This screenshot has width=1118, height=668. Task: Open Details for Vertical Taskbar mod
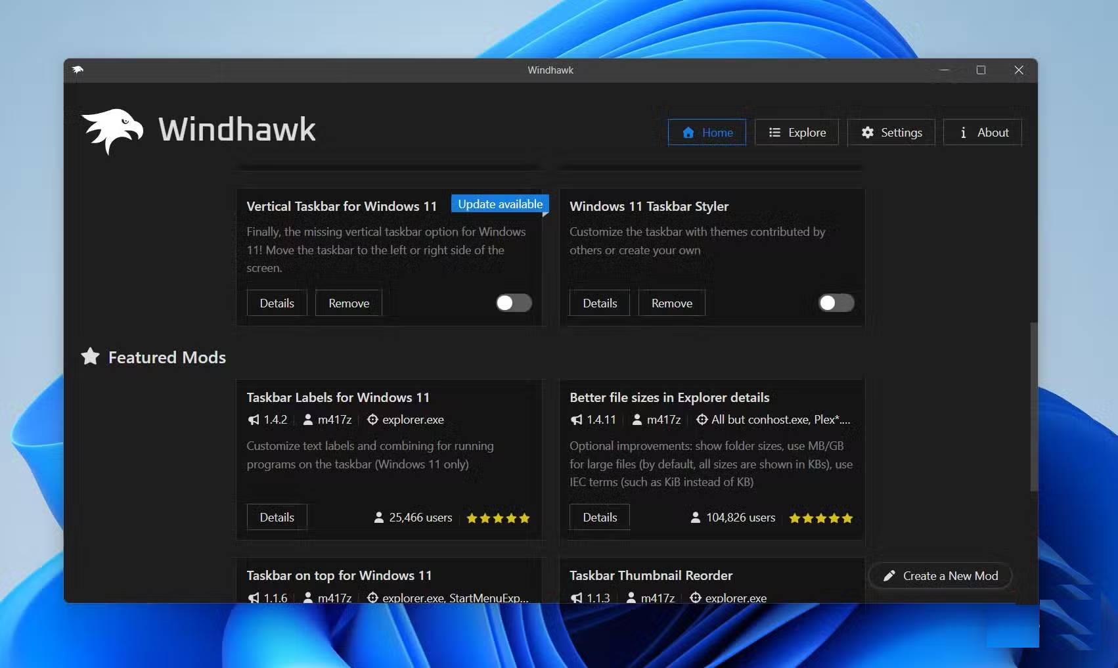[x=277, y=303]
